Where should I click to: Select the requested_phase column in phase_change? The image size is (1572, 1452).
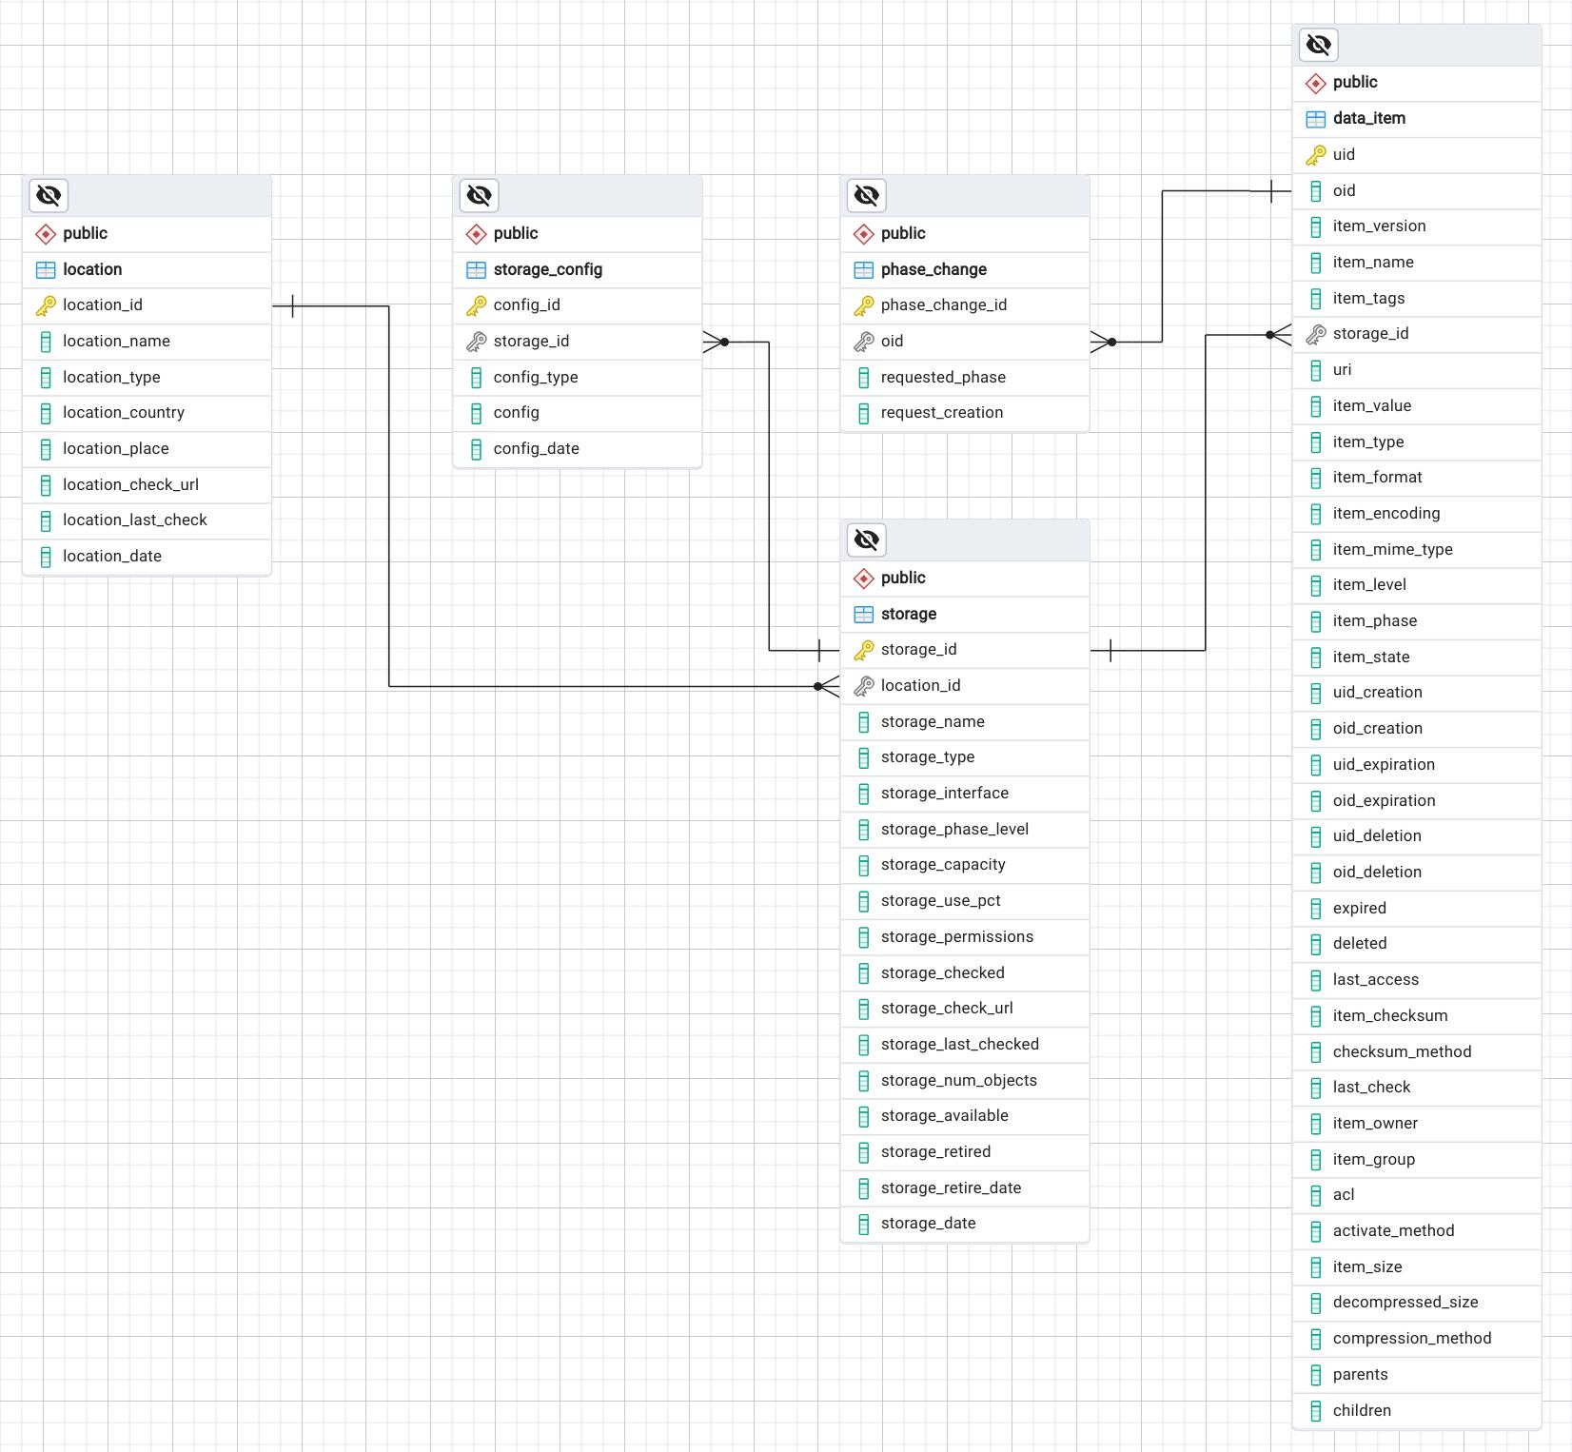coord(942,378)
